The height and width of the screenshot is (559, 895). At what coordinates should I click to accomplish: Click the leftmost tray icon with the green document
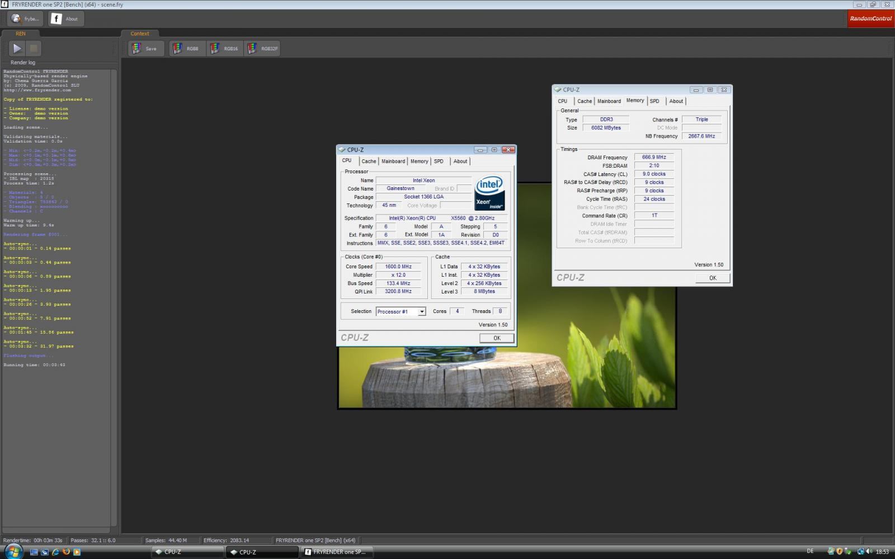coord(831,552)
